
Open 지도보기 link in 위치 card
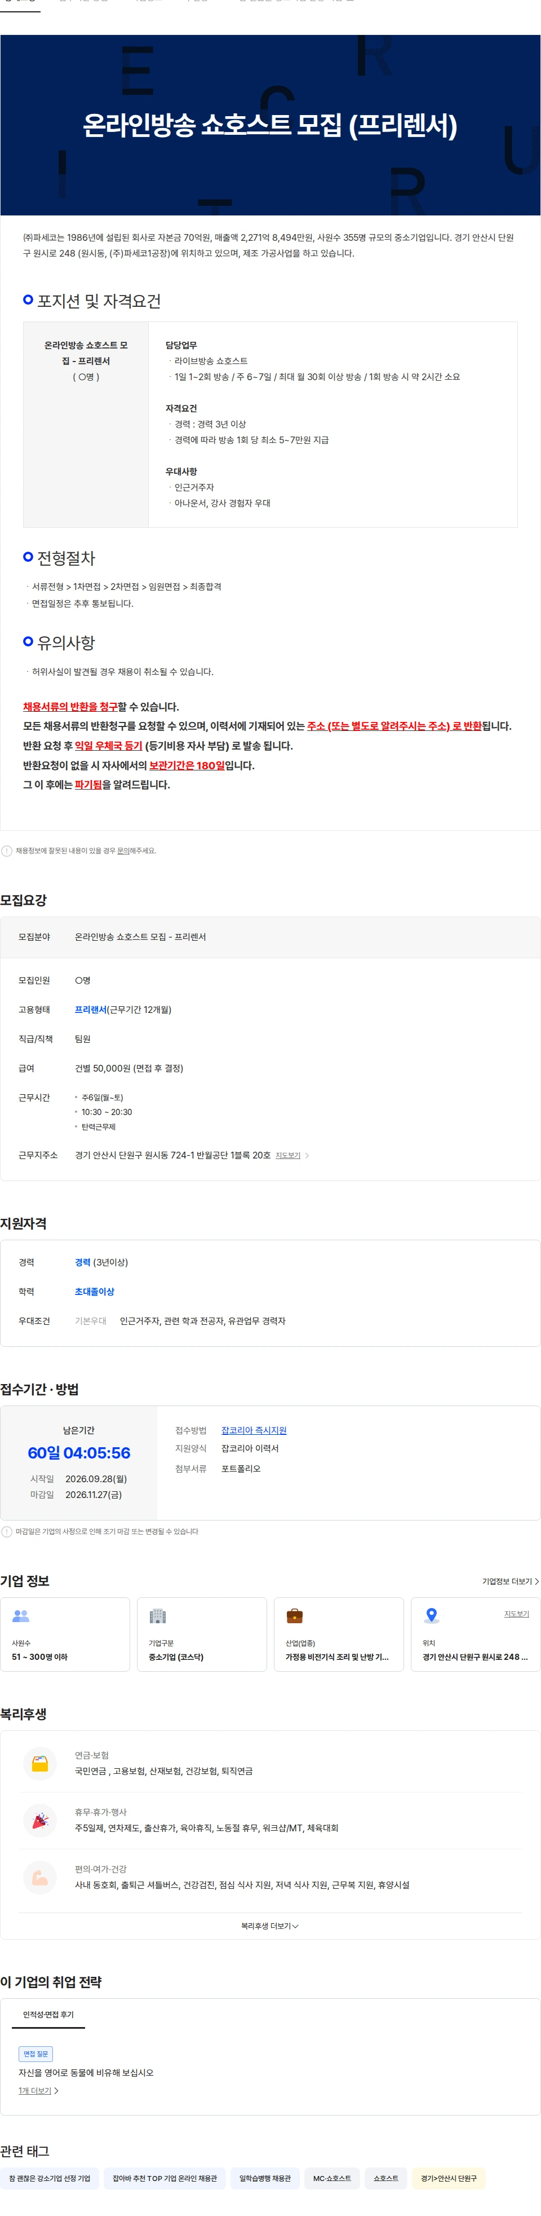pyautogui.click(x=516, y=1614)
